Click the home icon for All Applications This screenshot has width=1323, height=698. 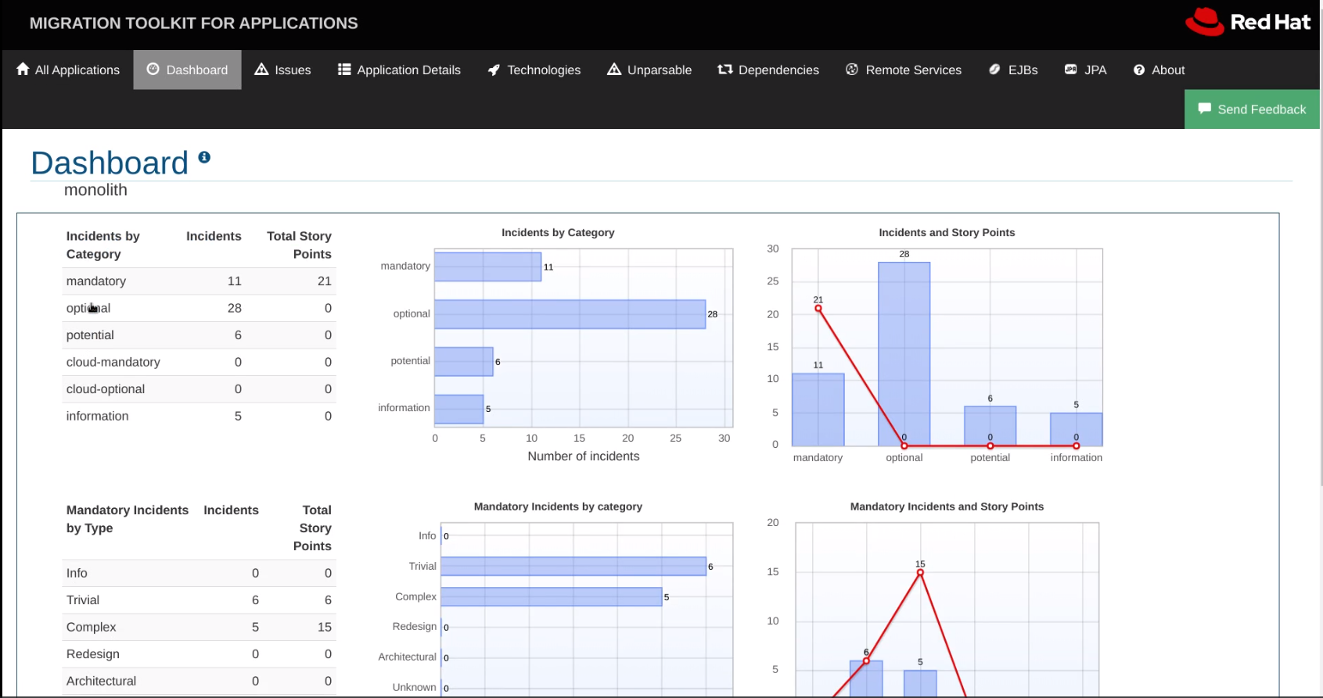coord(23,69)
